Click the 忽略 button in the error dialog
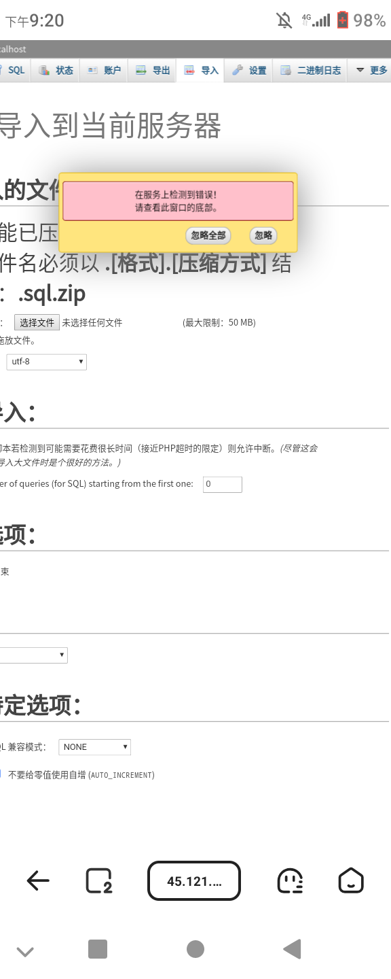 (263, 235)
